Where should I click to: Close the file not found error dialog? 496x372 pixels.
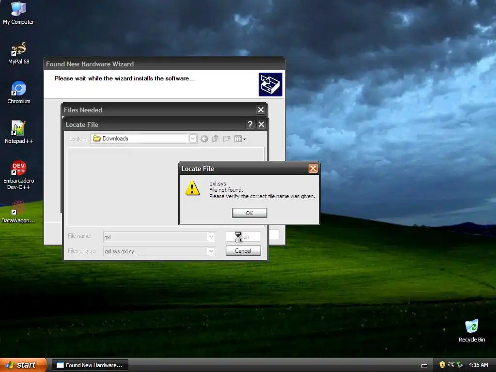tap(313, 169)
